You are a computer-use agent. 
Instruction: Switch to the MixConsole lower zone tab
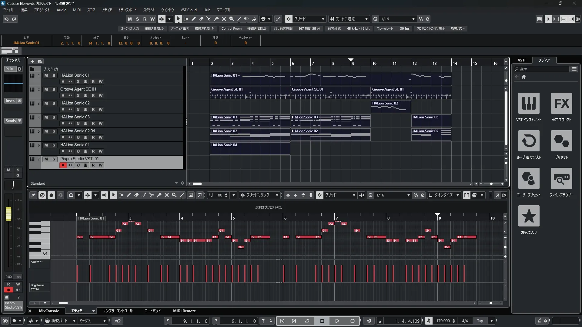[49, 311]
